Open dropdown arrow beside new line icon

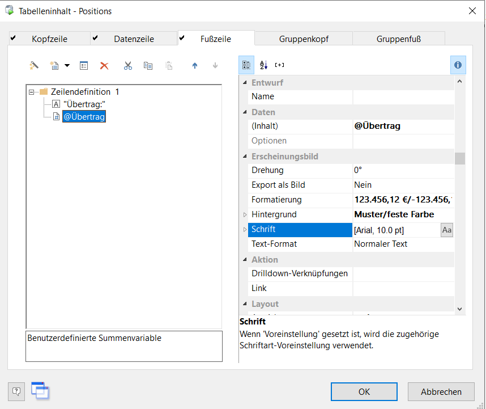coord(67,65)
